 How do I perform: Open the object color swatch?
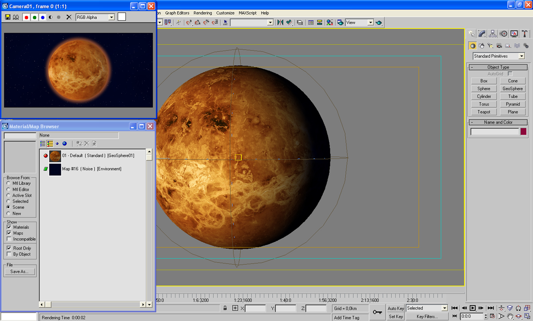pos(523,131)
